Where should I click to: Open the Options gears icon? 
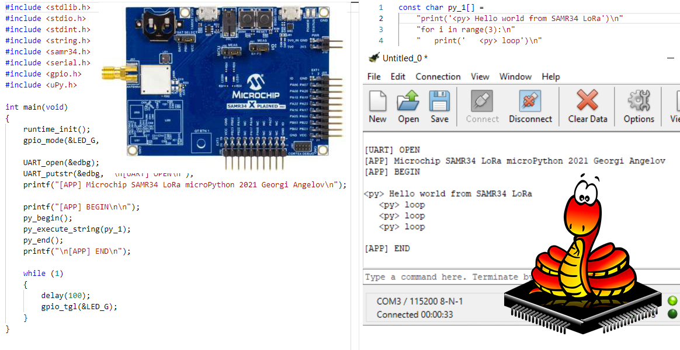tap(639, 100)
